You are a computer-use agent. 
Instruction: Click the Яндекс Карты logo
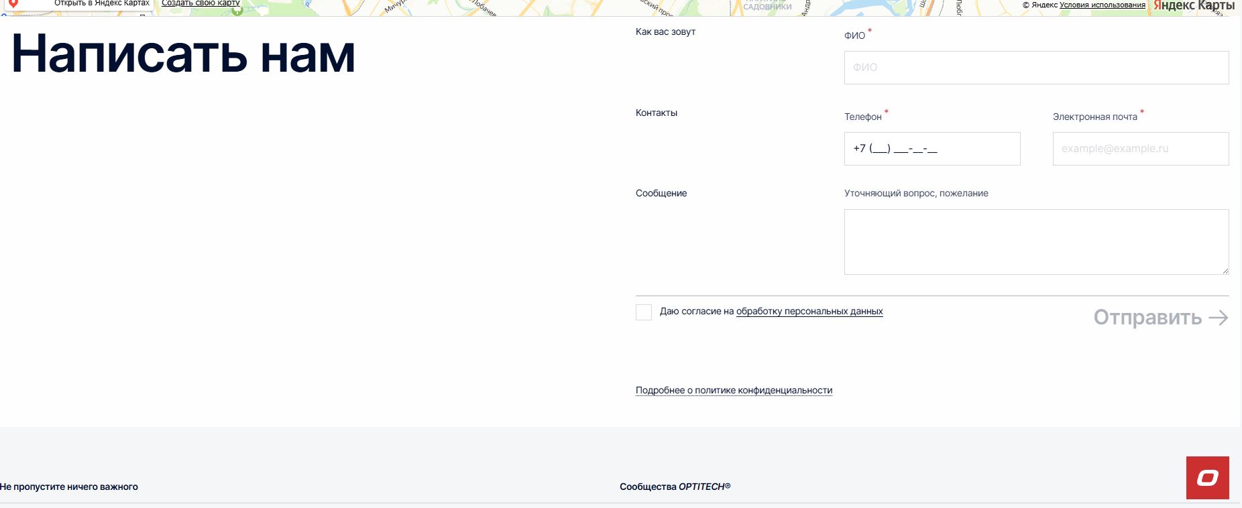[1194, 5]
